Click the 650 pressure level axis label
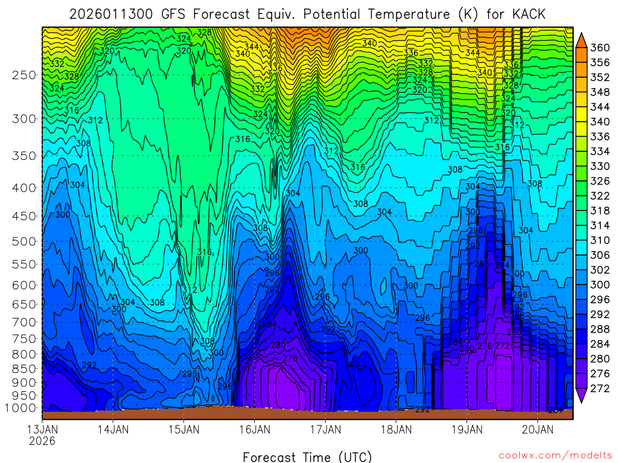Image resolution: width=618 pixels, height=463 pixels. pyautogui.click(x=24, y=304)
